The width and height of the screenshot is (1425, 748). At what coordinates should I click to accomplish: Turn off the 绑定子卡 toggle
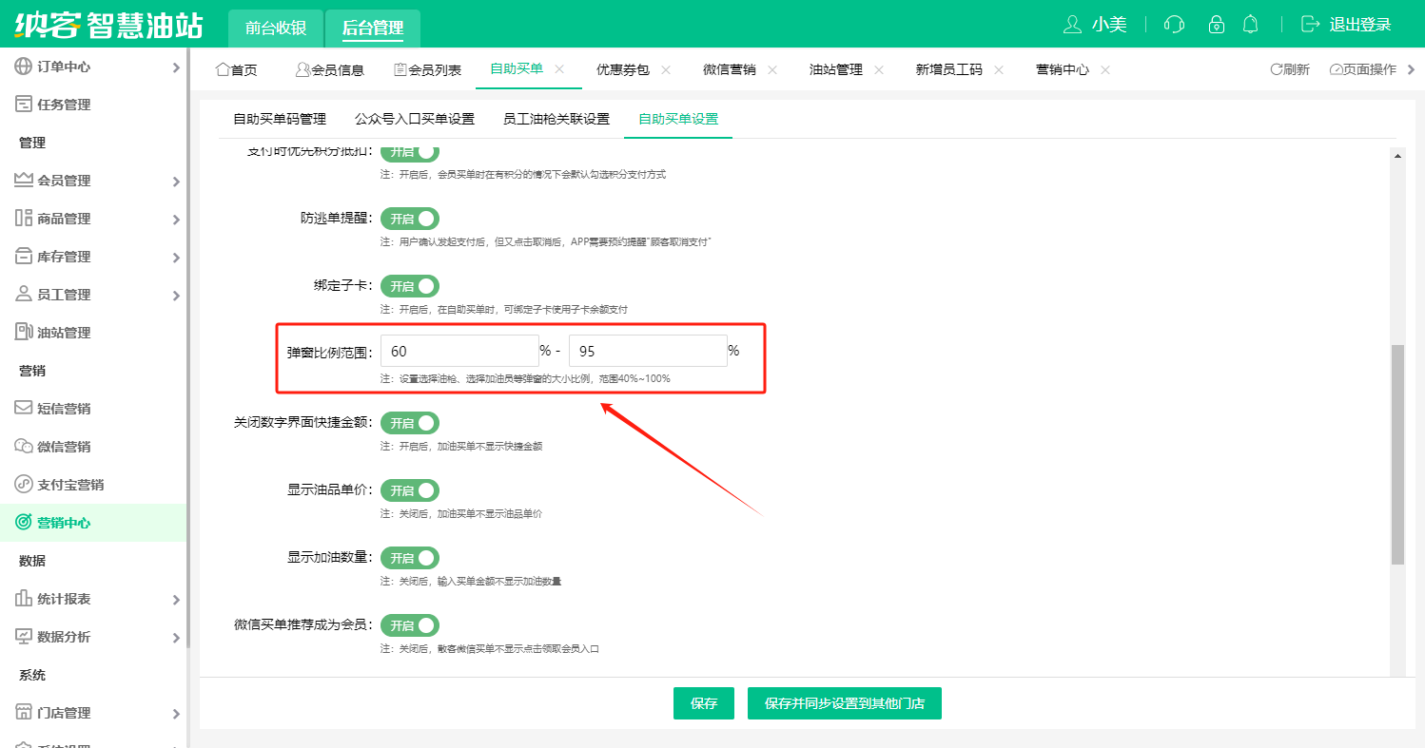pyautogui.click(x=410, y=286)
